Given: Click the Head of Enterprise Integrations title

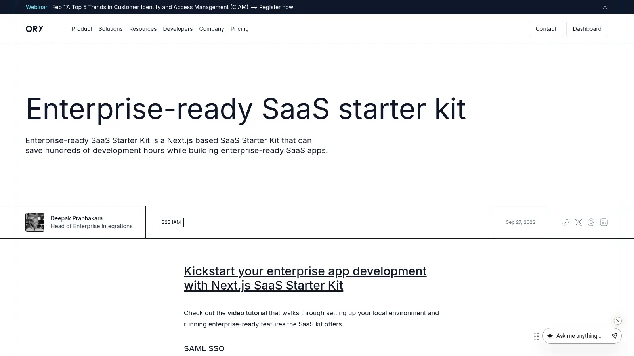Looking at the screenshot, I should [x=92, y=226].
